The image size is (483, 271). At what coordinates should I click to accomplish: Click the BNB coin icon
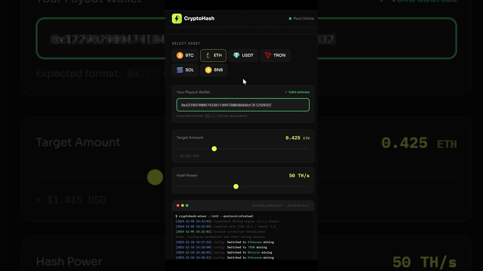coord(208,70)
